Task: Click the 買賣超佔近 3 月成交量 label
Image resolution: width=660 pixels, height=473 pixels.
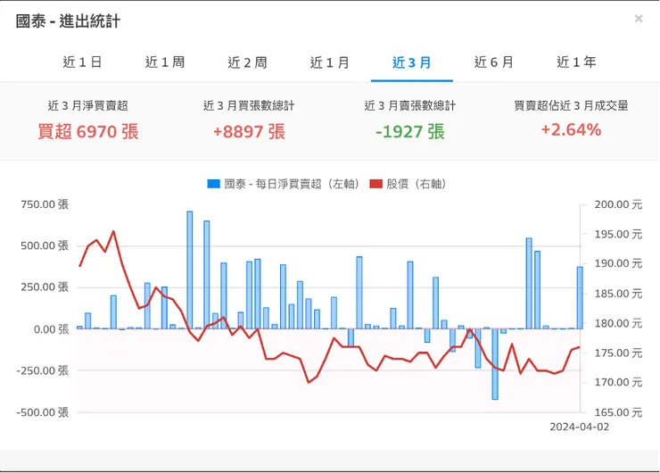Action: (571, 105)
